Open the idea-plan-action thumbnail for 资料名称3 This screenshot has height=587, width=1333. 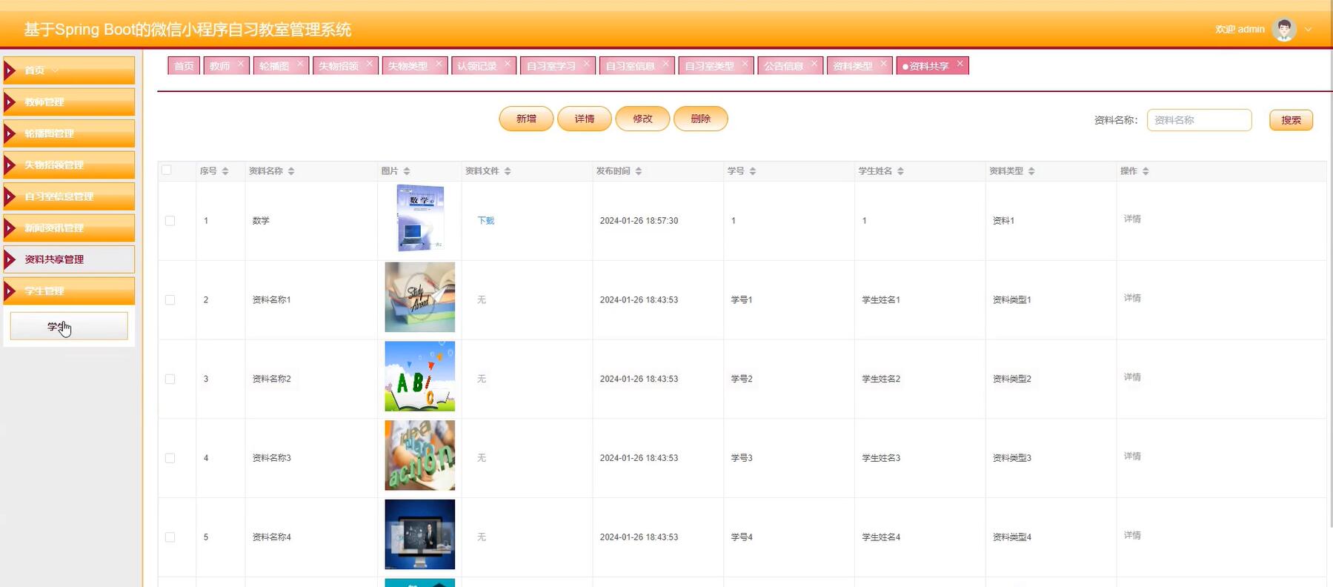tap(420, 455)
